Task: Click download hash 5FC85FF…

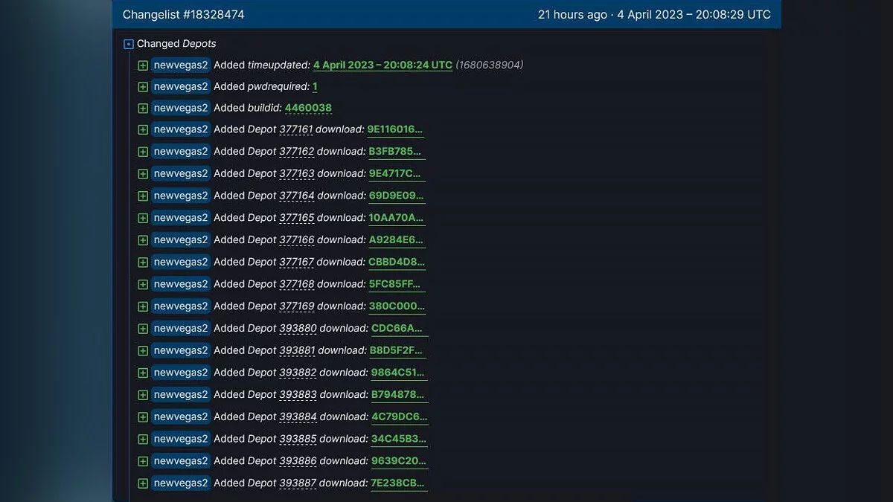Action: point(397,284)
